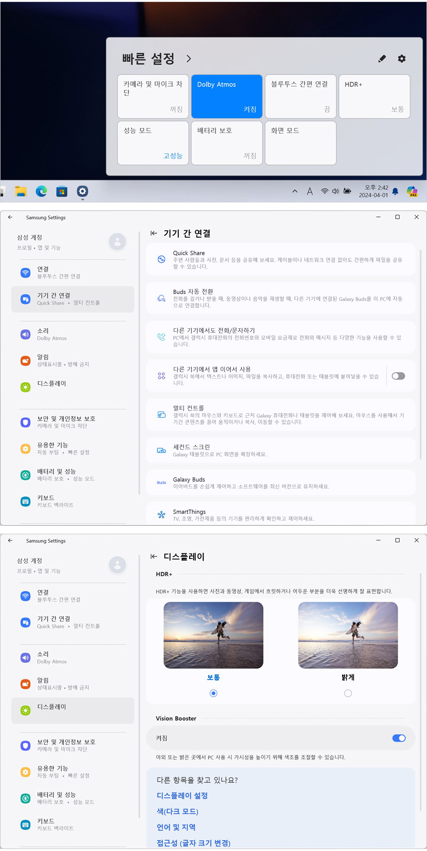Screen dimensions: 427x851
Task: Click the notification bell in system tray
Action: pos(395,191)
